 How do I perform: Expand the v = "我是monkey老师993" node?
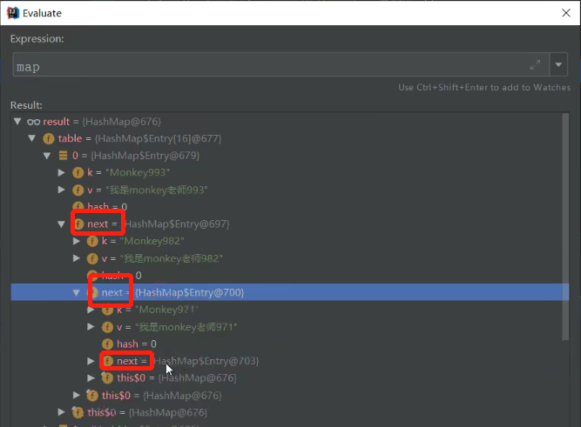click(62, 190)
